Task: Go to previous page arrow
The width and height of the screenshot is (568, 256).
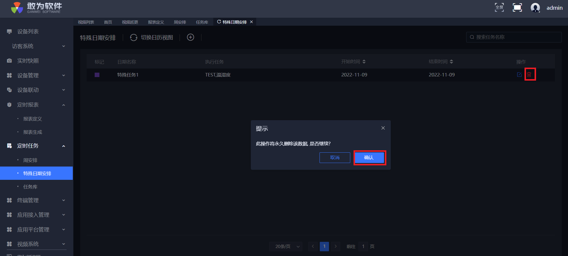Action: [x=313, y=247]
